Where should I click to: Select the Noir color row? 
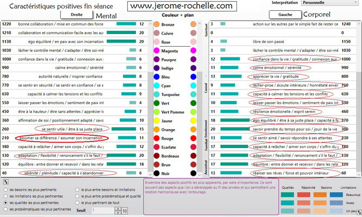pyautogui.click(x=175, y=173)
